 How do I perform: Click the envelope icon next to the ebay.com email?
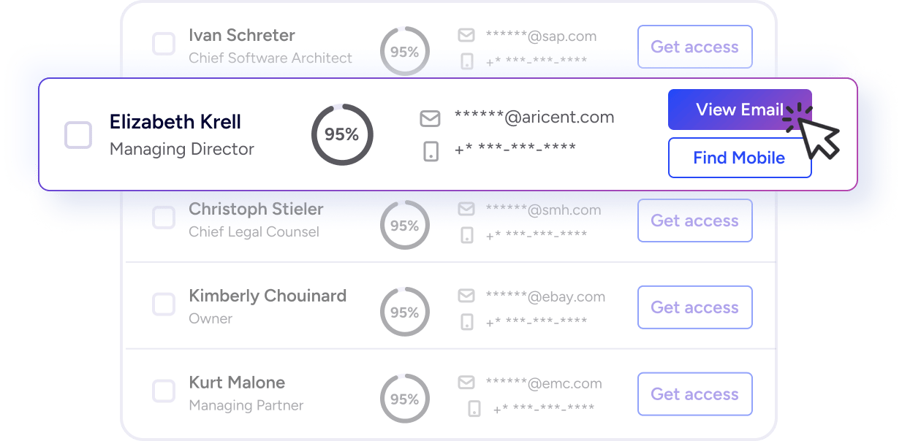pyautogui.click(x=466, y=296)
